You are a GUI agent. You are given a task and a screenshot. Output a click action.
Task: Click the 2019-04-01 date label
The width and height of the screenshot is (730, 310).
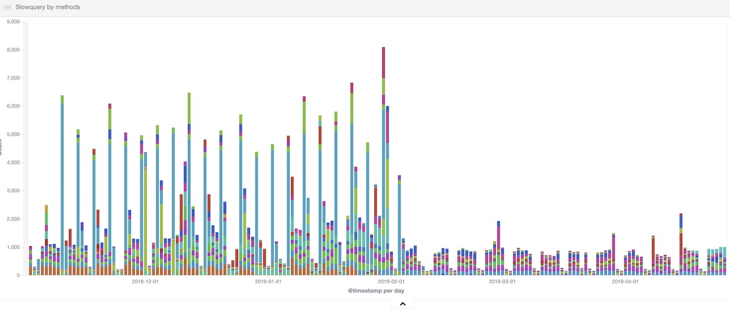[x=625, y=282]
